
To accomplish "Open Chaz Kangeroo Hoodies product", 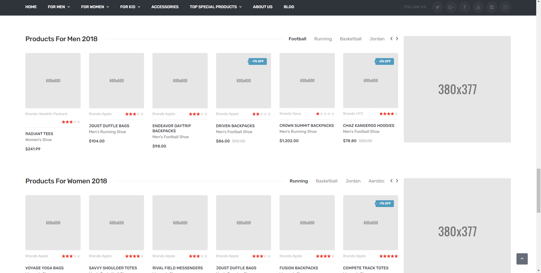I will coord(369,126).
